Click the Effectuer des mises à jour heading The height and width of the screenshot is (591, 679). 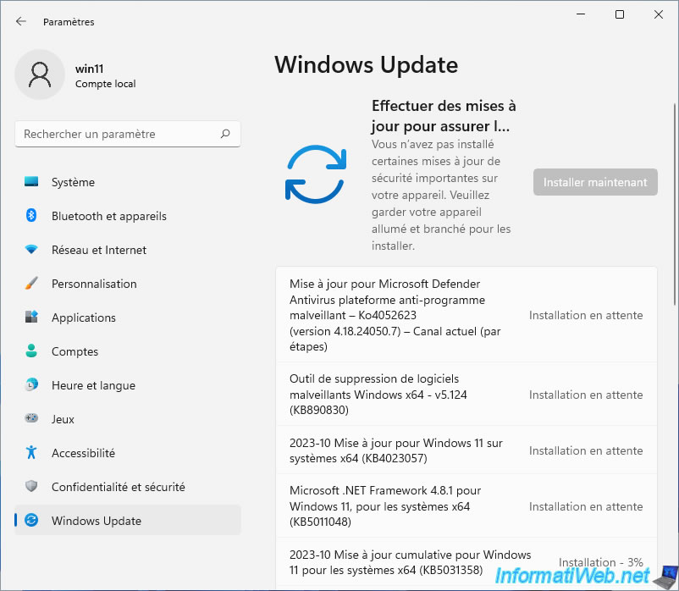(444, 116)
